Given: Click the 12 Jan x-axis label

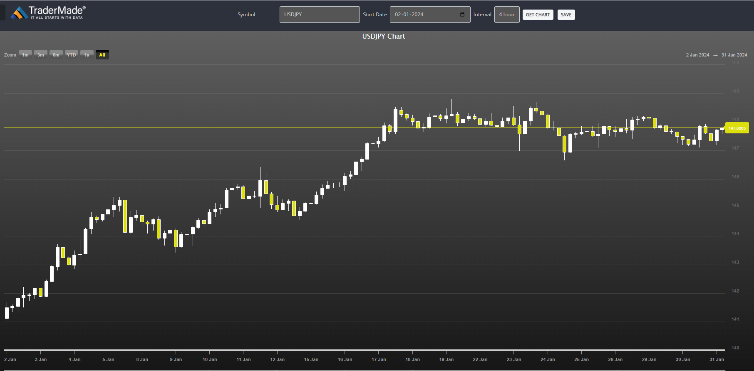Looking at the screenshot, I should [x=277, y=359].
